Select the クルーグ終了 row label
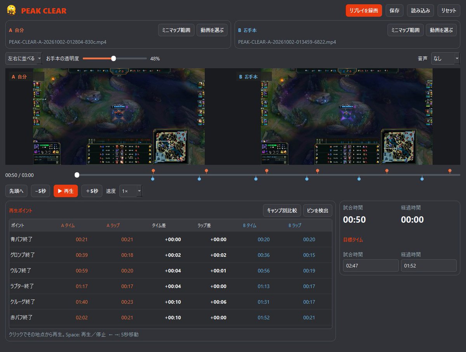466x352 pixels. click(x=23, y=302)
